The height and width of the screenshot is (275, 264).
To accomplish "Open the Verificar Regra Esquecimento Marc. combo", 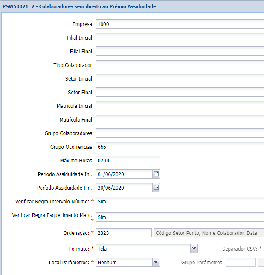I will (180, 217).
